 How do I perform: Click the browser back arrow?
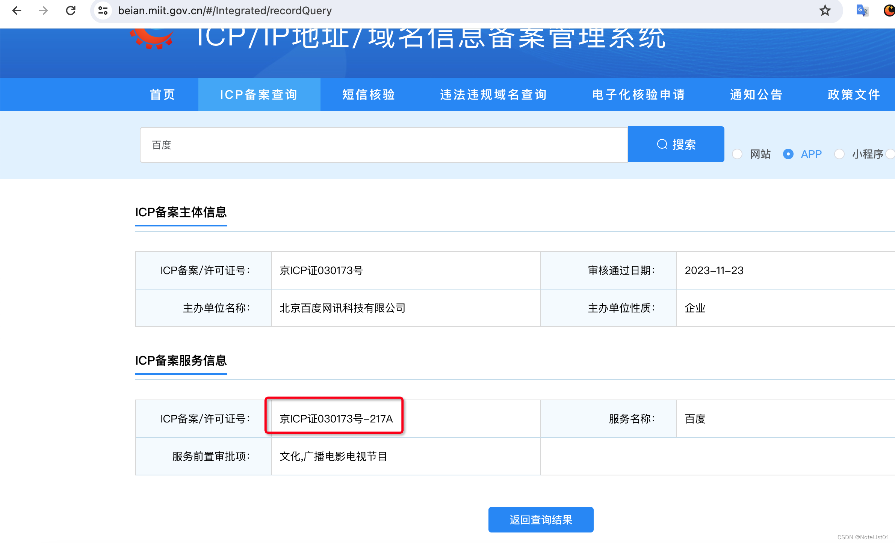(x=17, y=11)
